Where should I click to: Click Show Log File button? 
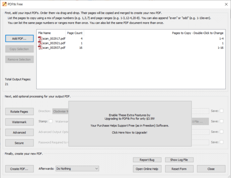tap(179, 160)
